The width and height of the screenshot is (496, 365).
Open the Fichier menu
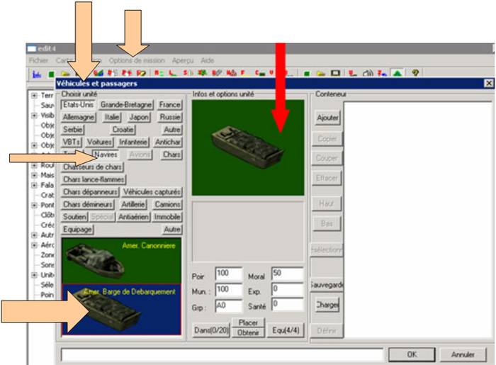pos(38,61)
